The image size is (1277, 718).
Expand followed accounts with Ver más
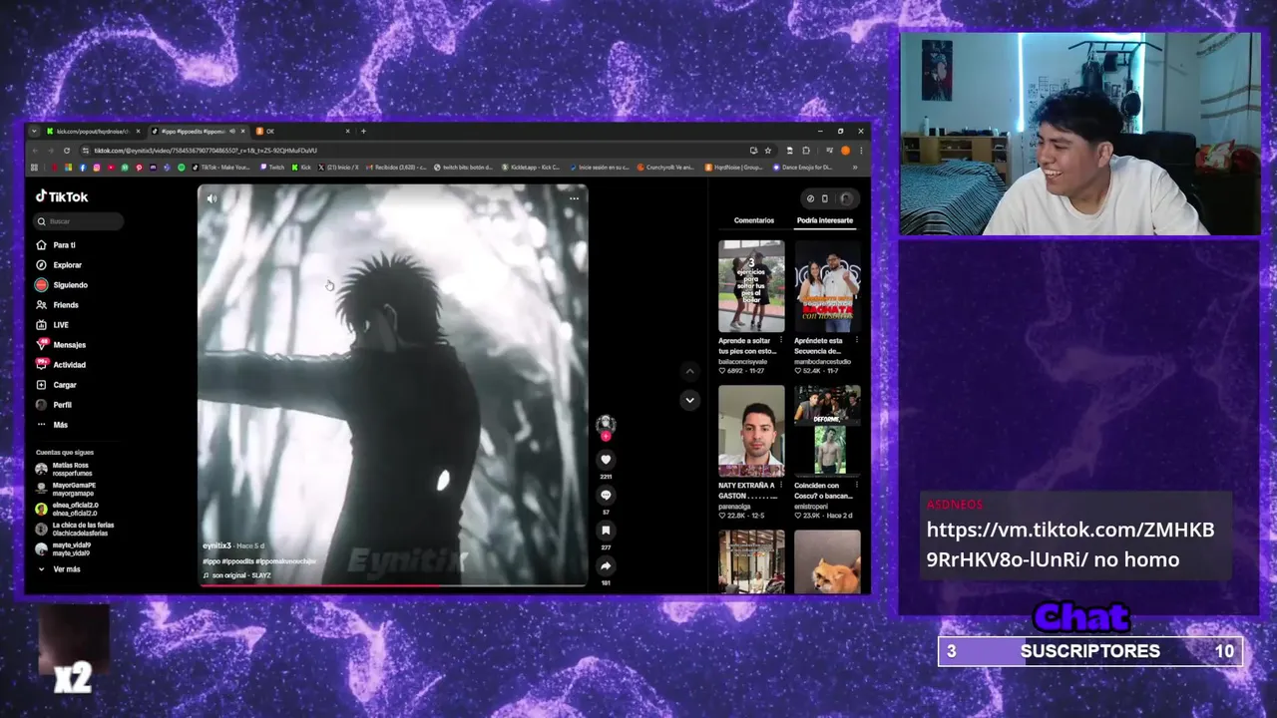point(59,569)
